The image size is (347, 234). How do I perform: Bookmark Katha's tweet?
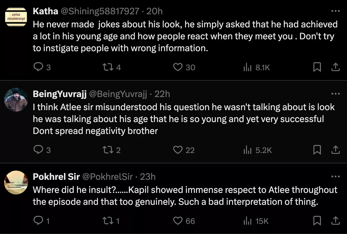point(317,67)
